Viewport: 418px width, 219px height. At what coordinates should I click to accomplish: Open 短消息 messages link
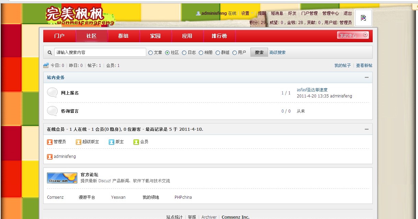tap(277, 13)
